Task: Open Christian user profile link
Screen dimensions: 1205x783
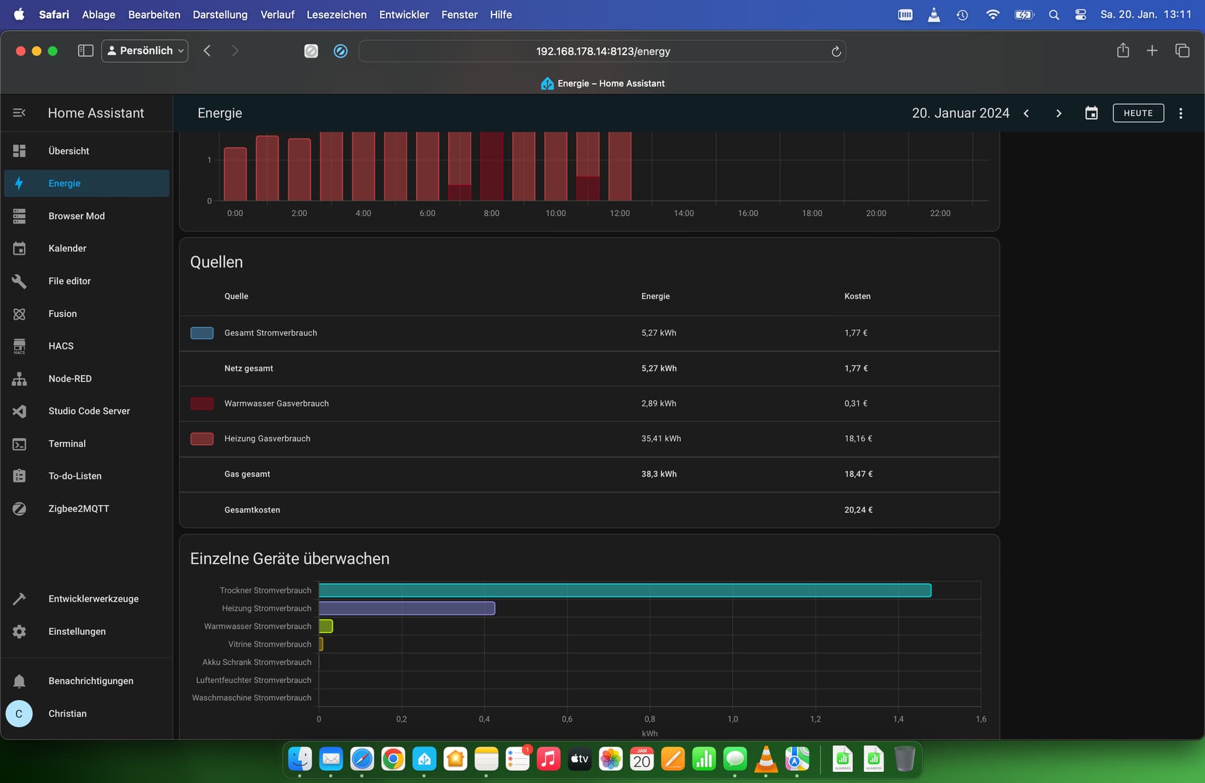Action: point(67,714)
